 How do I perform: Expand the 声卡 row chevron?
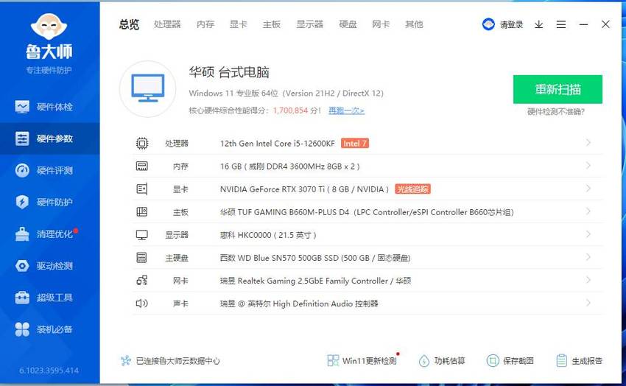588,303
